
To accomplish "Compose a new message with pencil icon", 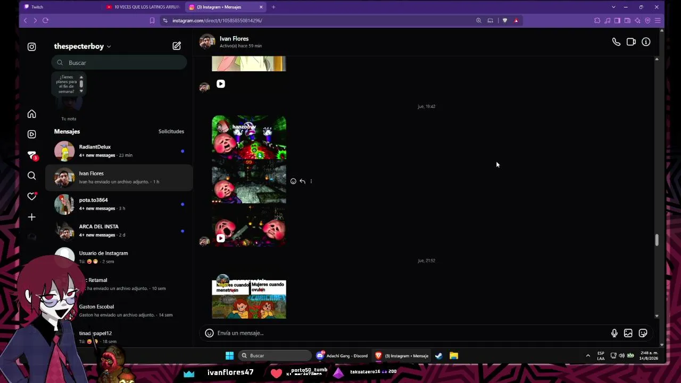I will click(x=177, y=46).
